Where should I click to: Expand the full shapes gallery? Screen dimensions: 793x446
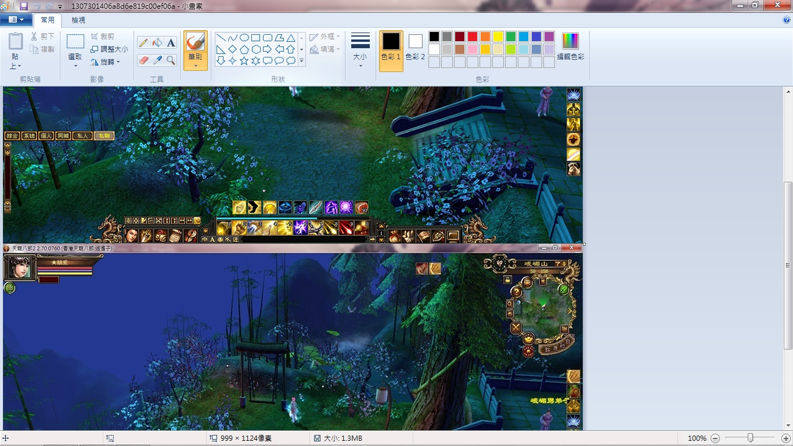pos(302,61)
